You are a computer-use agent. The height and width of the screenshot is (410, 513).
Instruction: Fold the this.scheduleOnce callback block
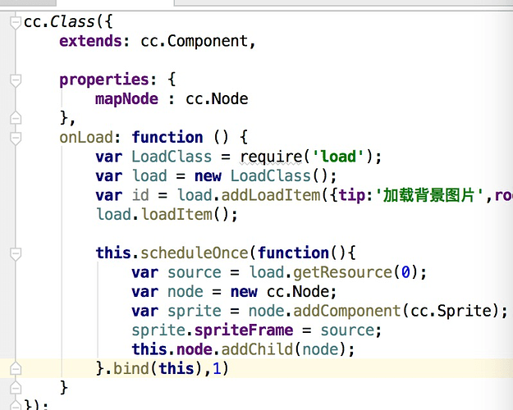tap(16, 253)
